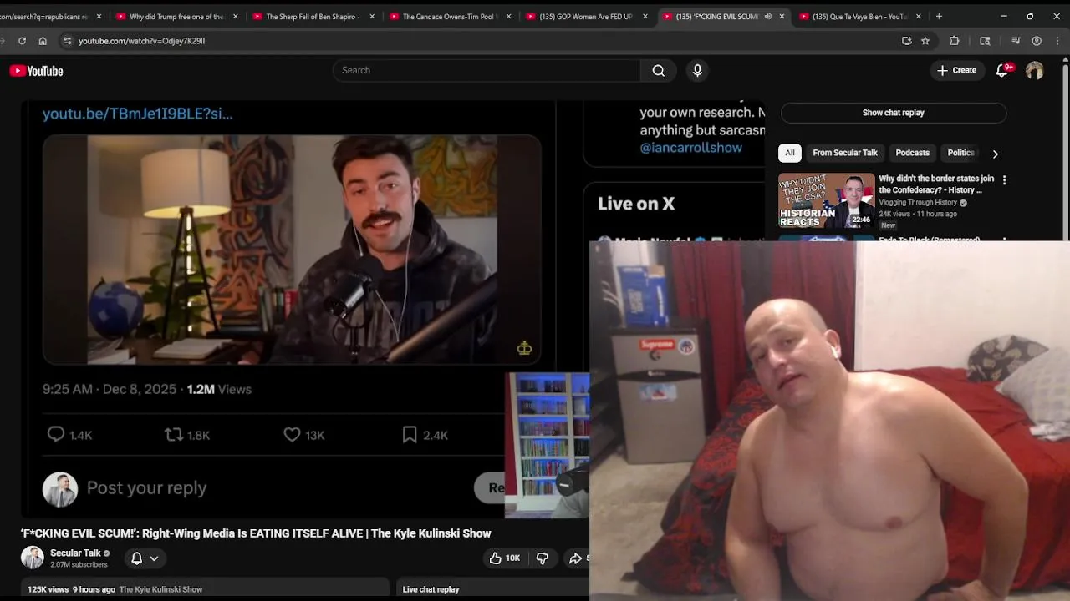
Task: Switch to 'Que Te Vaya Bien' tab
Action: click(x=859, y=16)
